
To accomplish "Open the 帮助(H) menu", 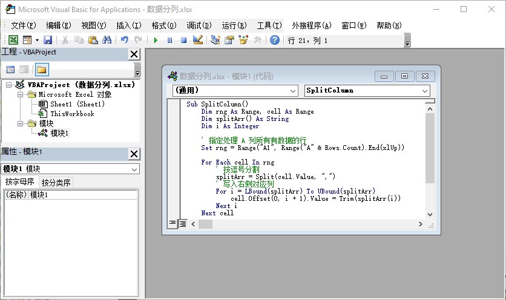I will pyautogui.click(x=389, y=25).
